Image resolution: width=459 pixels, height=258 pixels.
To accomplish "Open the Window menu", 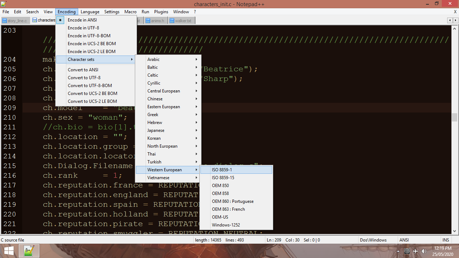I will (181, 12).
